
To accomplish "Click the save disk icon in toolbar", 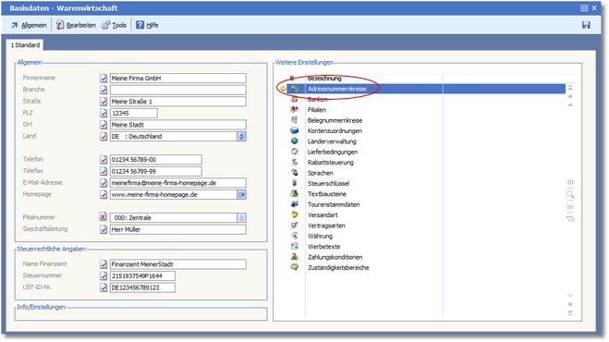I will (586, 25).
